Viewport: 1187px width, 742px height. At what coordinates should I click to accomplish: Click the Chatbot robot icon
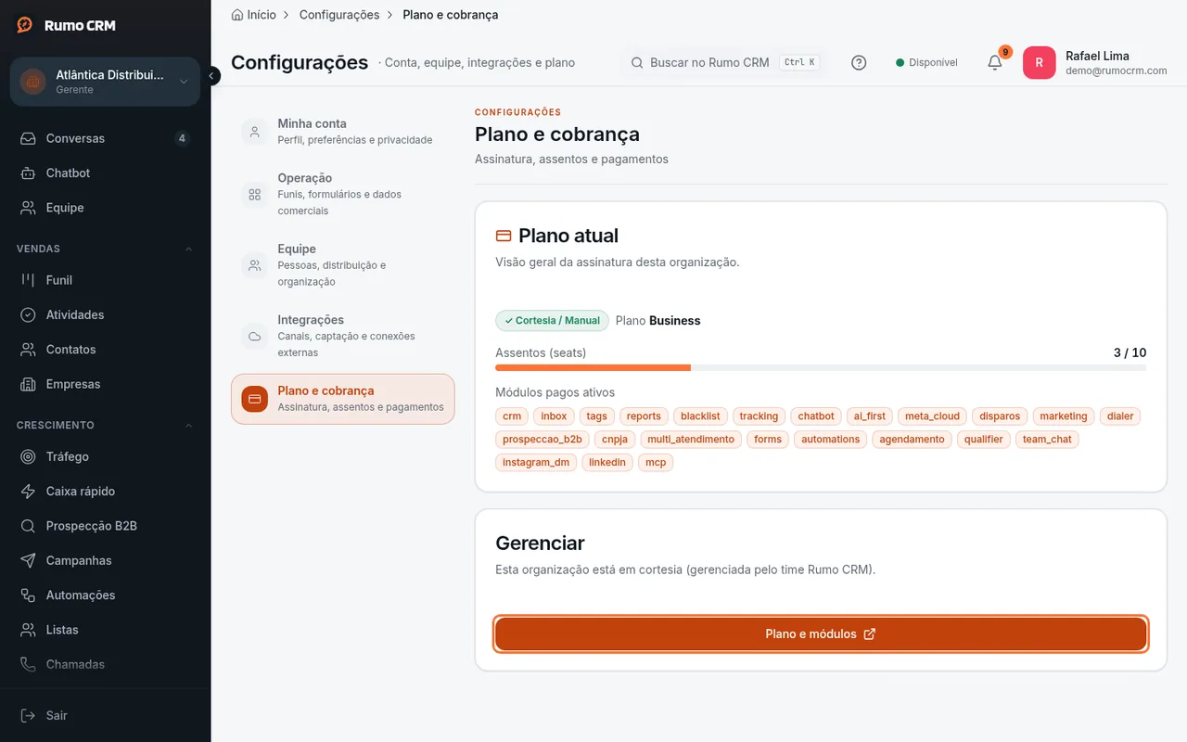[29, 173]
